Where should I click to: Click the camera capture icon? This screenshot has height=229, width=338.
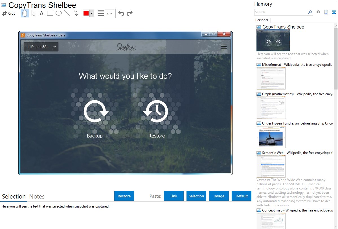pyautogui.click(x=318, y=12)
